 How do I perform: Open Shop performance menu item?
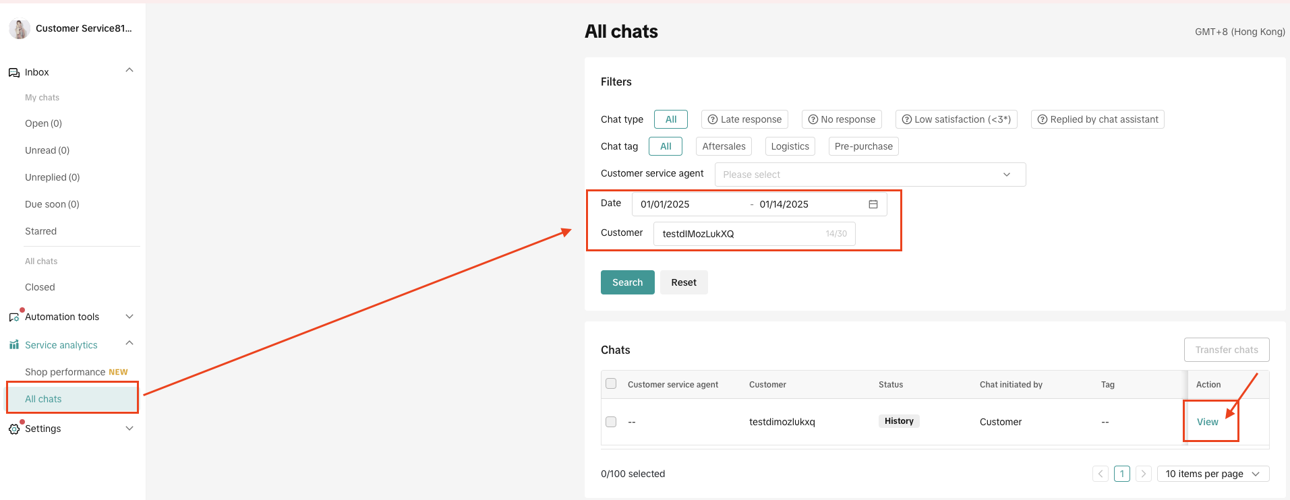click(x=65, y=372)
